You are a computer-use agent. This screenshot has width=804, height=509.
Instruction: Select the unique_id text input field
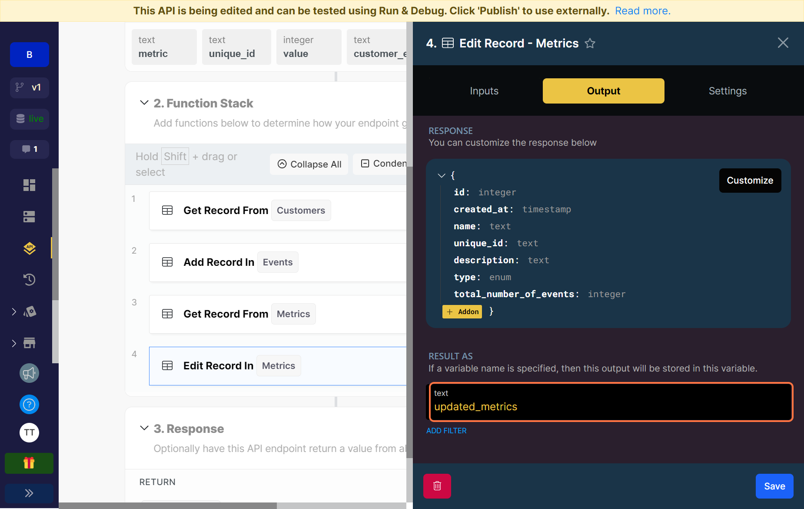pos(236,47)
